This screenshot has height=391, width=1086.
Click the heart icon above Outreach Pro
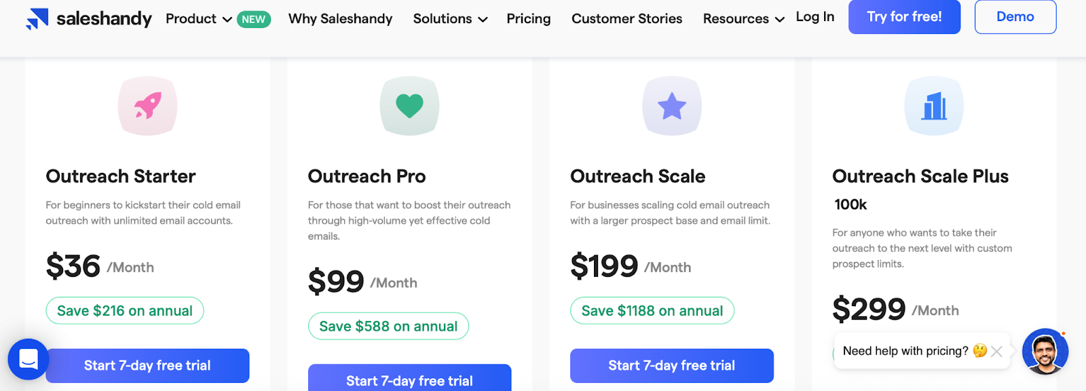(409, 106)
